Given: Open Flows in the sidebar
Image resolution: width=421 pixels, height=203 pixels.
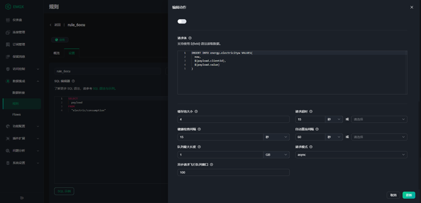Looking at the screenshot, I should tap(17, 115).
